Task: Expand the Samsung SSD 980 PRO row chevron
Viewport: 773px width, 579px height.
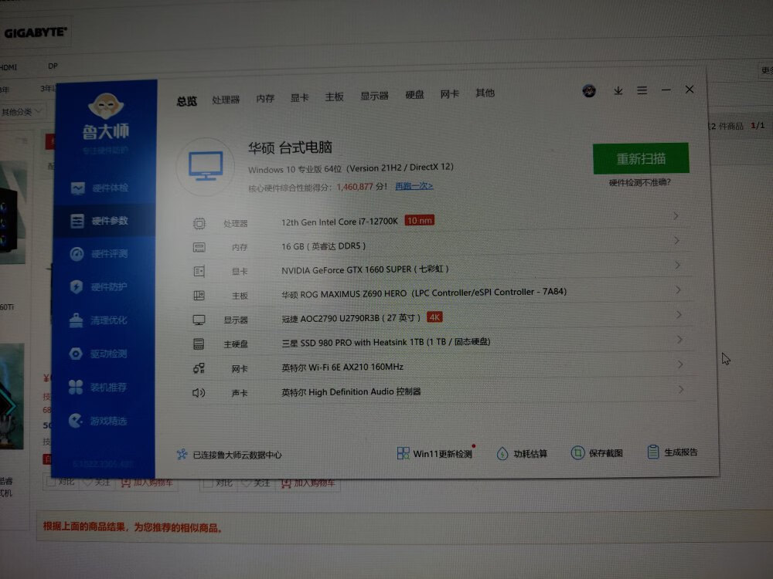Action: point(679,339)
